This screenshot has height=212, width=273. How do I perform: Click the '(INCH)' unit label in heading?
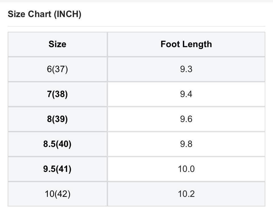coord(67,14)
